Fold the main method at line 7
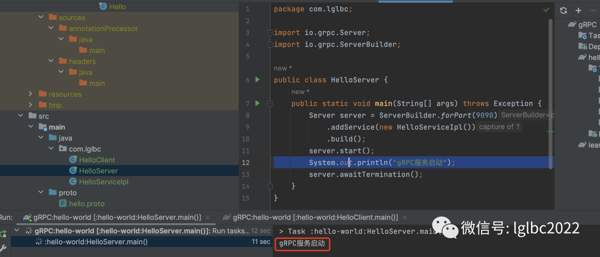 270,104
